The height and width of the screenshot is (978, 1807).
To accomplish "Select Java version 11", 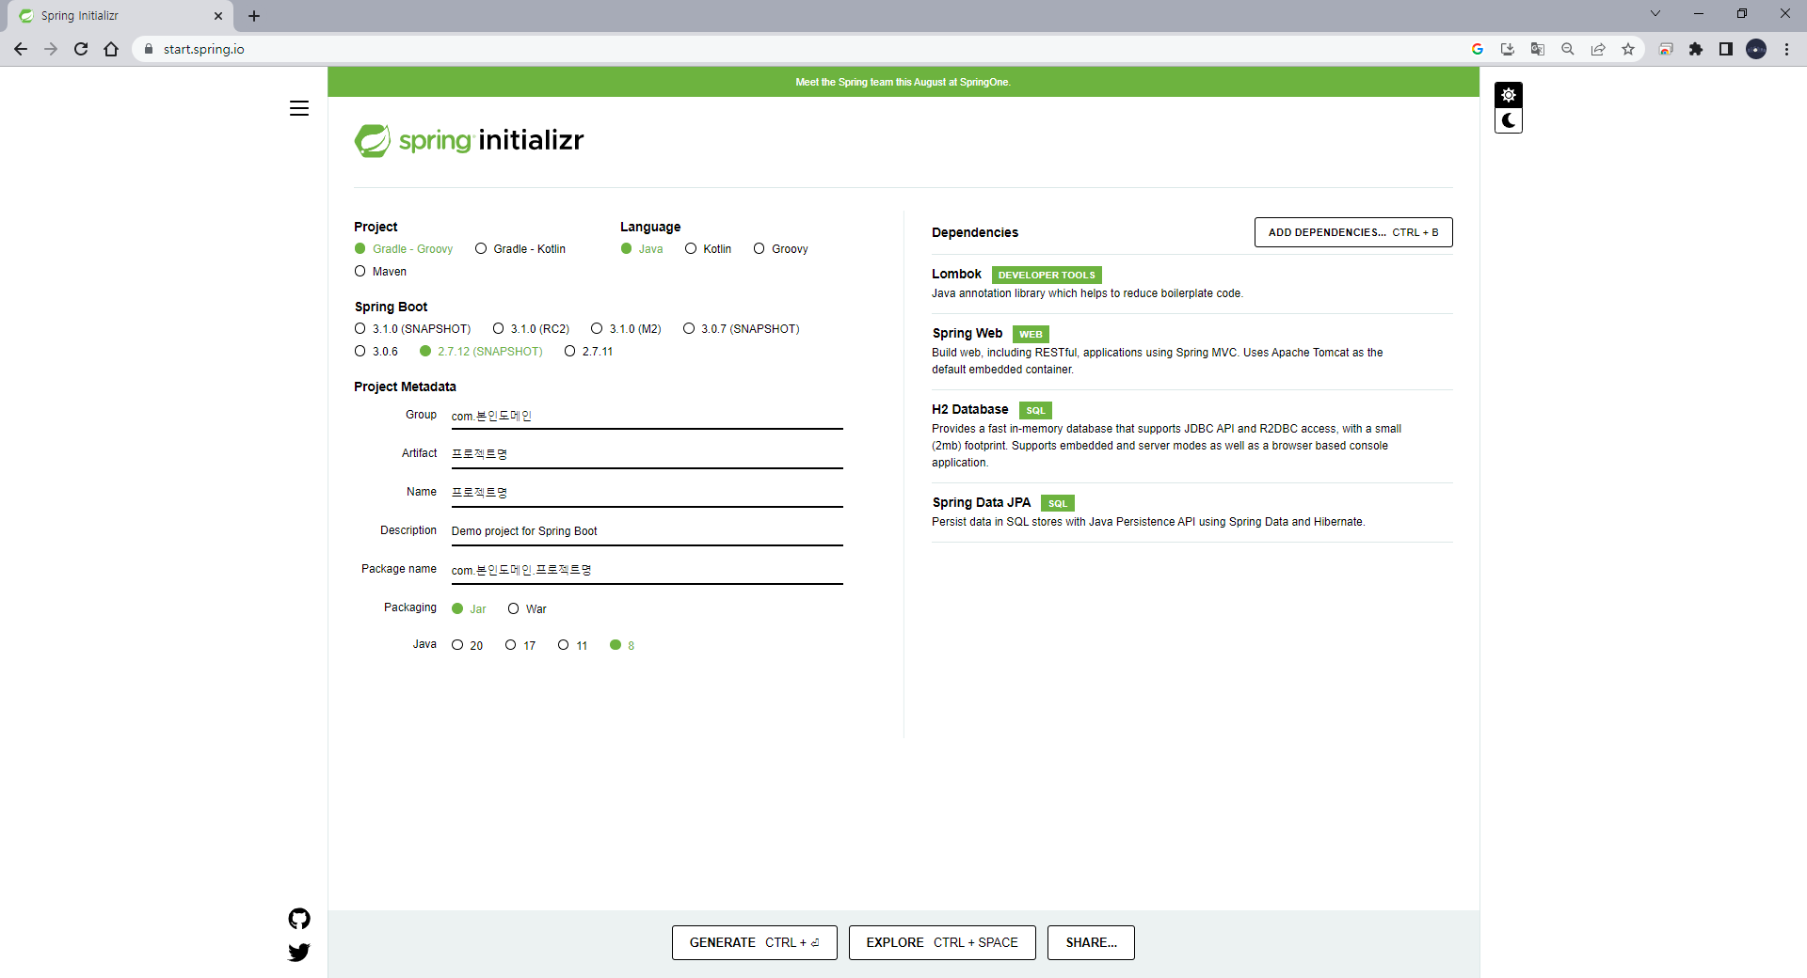I will [x=572, y=645].
